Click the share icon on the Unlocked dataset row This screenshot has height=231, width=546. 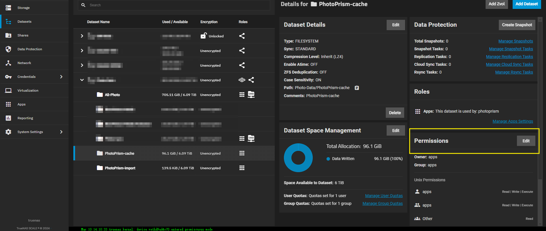tap(242, 36)
